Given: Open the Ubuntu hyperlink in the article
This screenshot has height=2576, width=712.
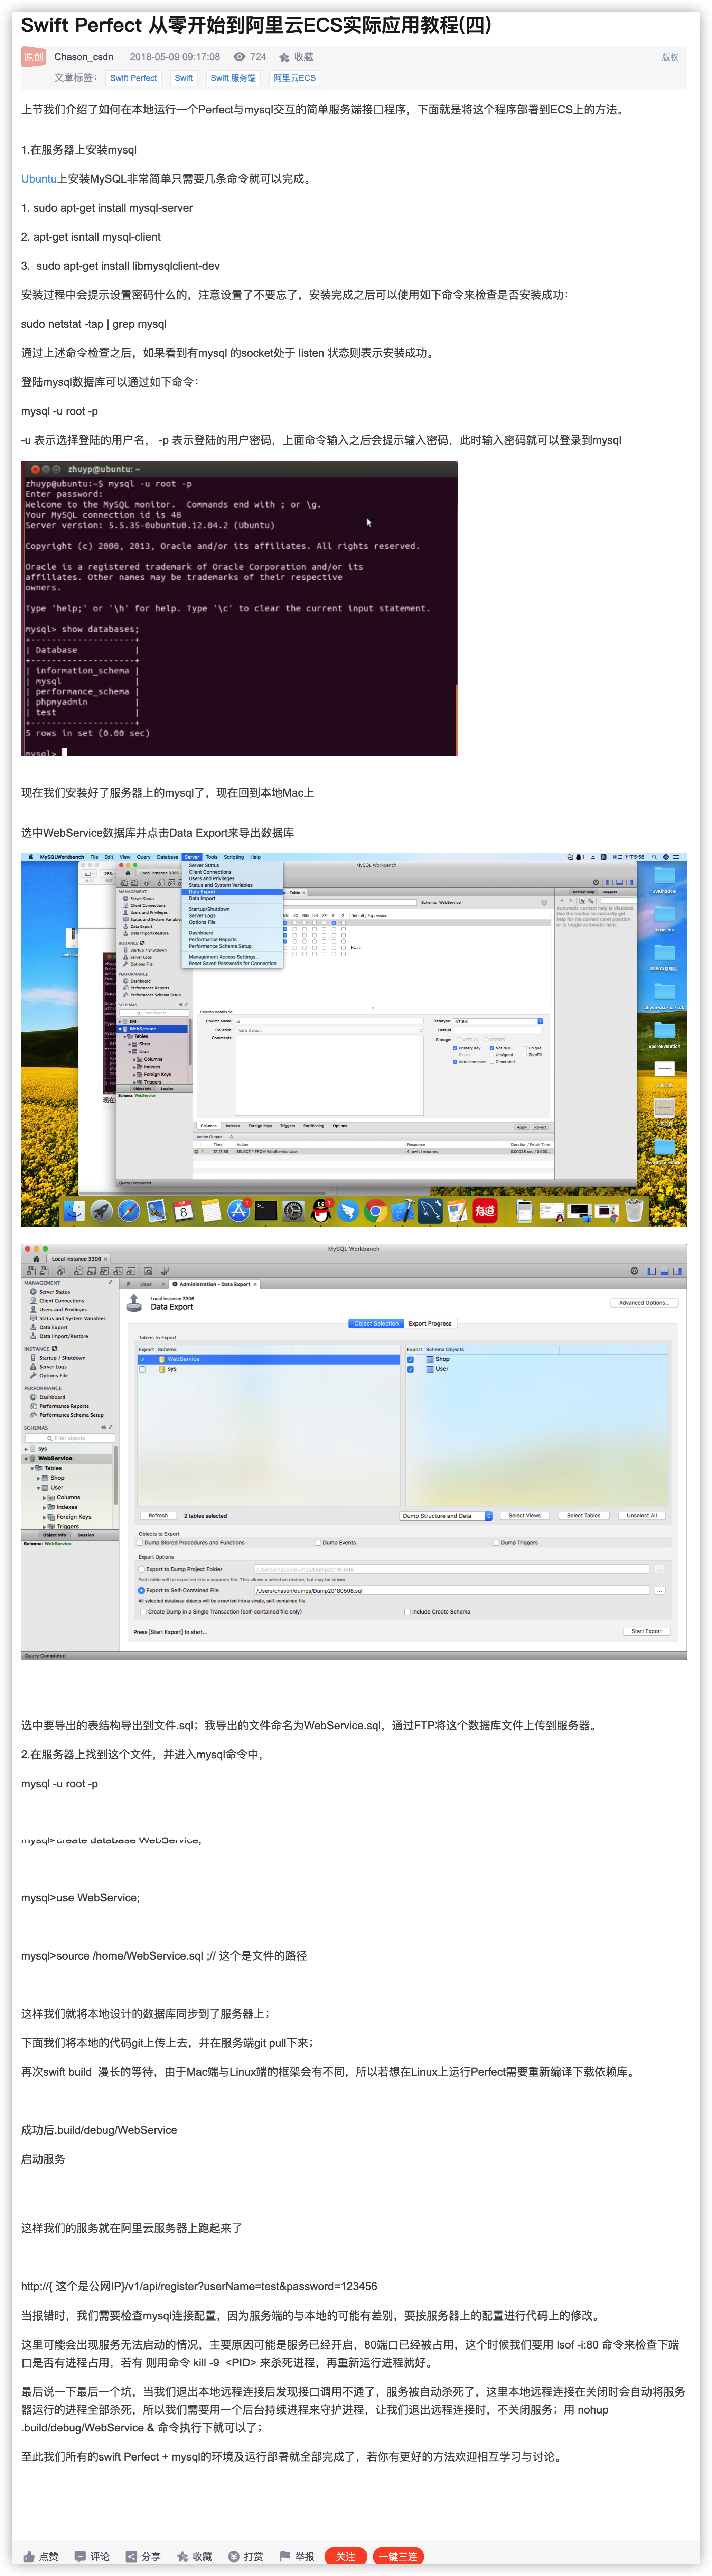Looking at the screenshot, I should pos(39,179).
